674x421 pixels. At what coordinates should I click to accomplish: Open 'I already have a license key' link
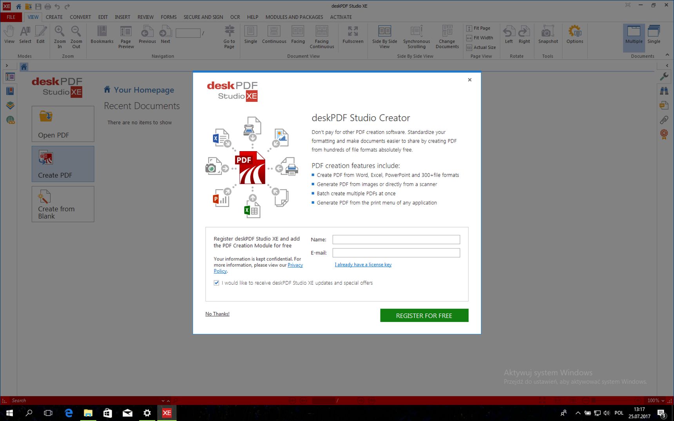click(x=363, y=265)
